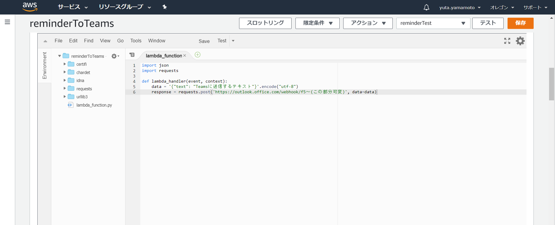
Task: Open the Tools menu
Action: pyautogui.click(x=136, y=41)
